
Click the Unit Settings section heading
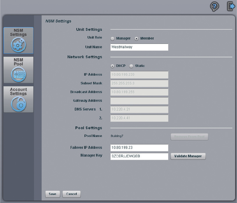(89, 30)
